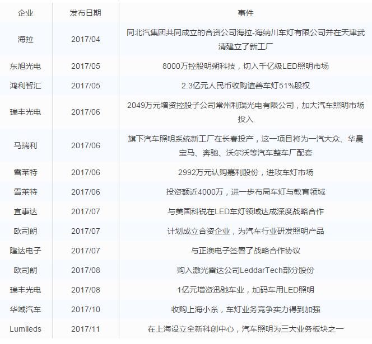Select the 马瑞利 company cell
Viewport: 372px width, 344px height.
[x=25, y=145]
